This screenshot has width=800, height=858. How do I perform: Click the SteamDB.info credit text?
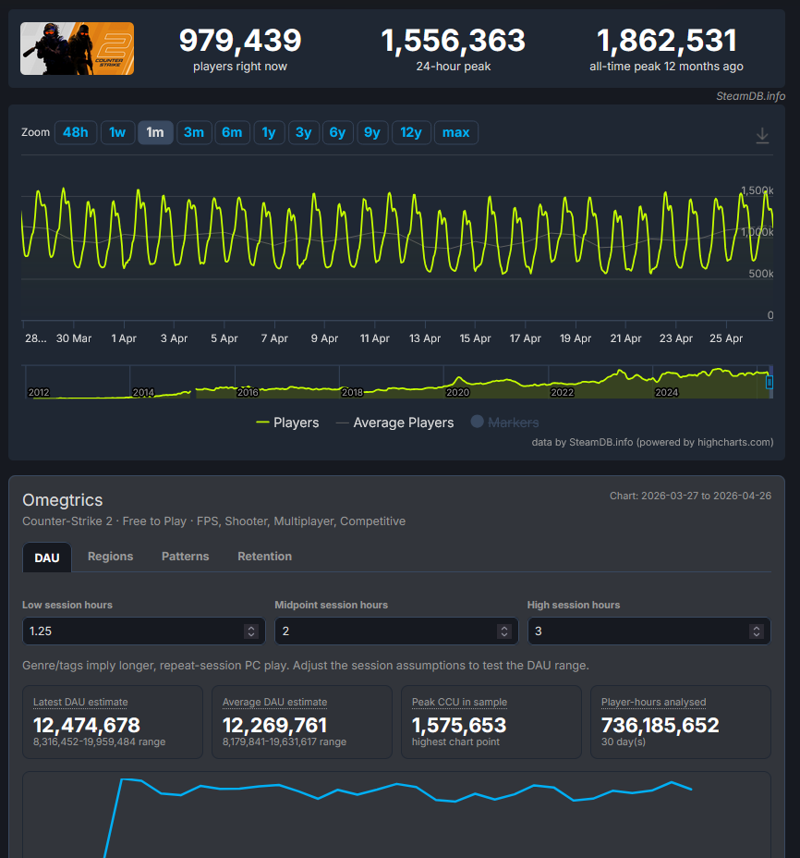[751, 96]
